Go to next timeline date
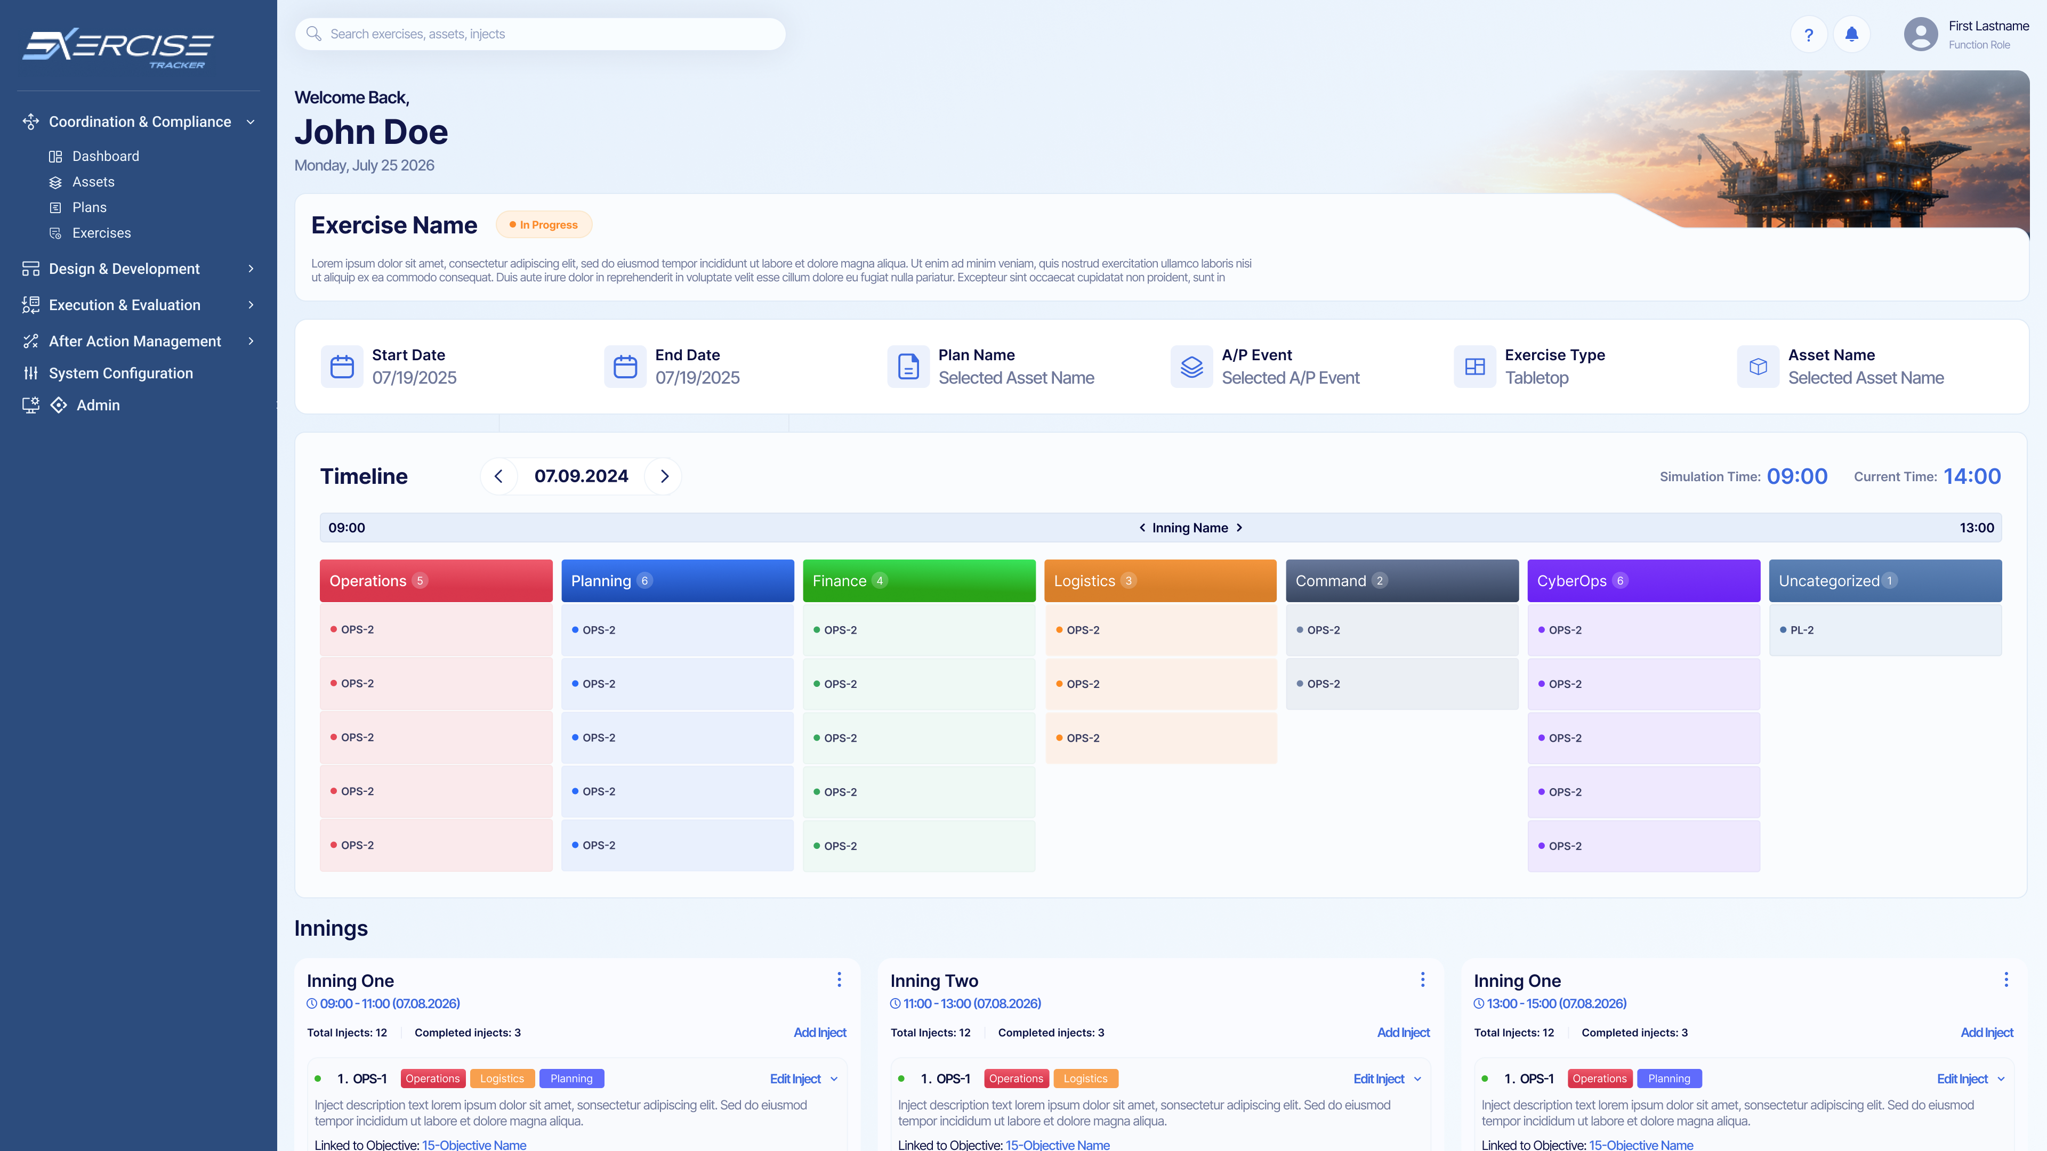Screen dimensions: 2047x1151 click(x=664, y=476)
